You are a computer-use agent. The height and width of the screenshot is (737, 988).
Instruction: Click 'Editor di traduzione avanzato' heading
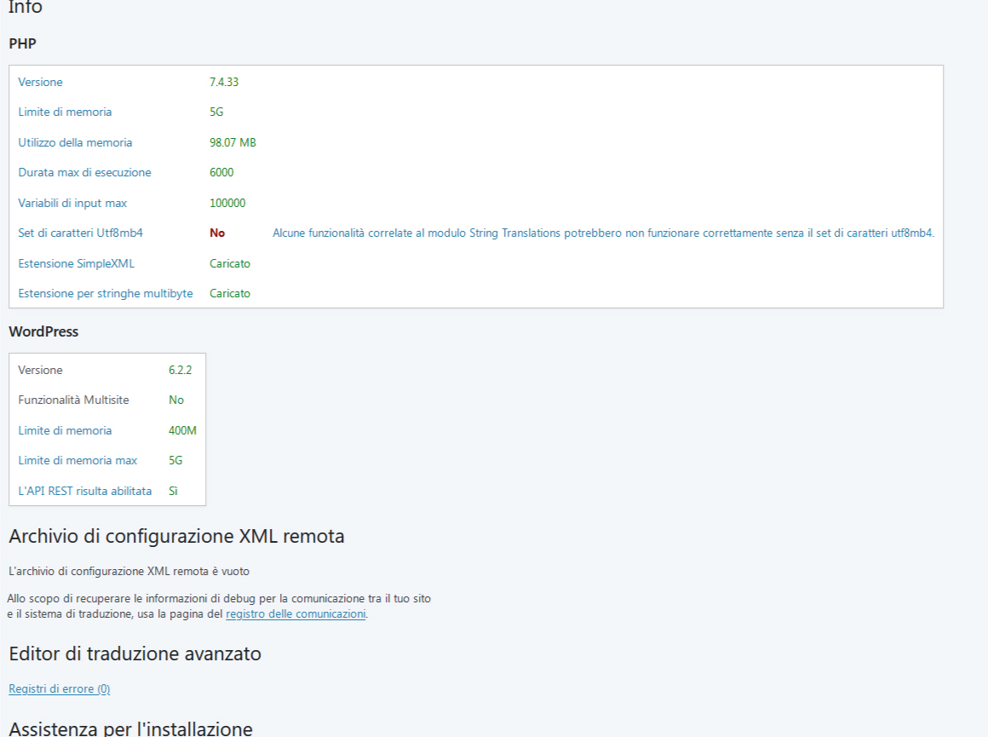point(135,654)
